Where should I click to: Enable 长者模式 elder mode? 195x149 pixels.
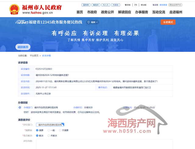click(168, 22)
